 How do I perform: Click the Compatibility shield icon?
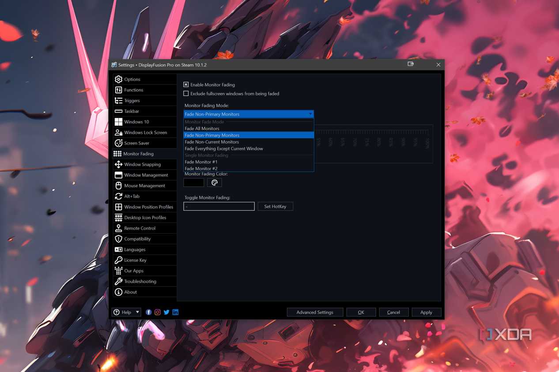[x=118, y=239]
